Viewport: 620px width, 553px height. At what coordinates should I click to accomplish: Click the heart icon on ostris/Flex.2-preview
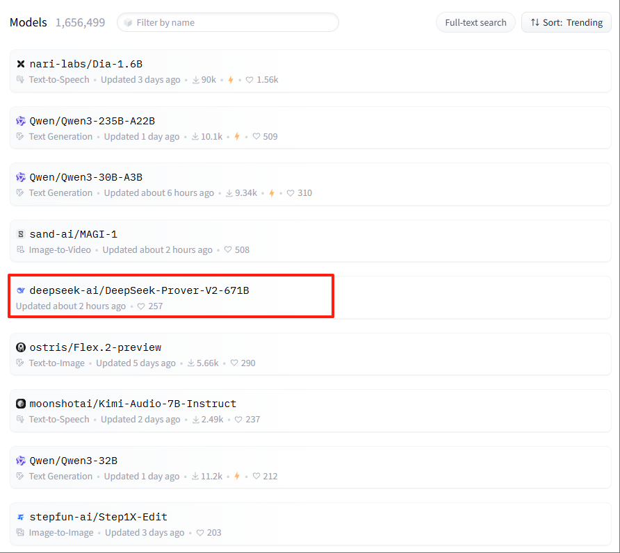[x=234, y=363]
